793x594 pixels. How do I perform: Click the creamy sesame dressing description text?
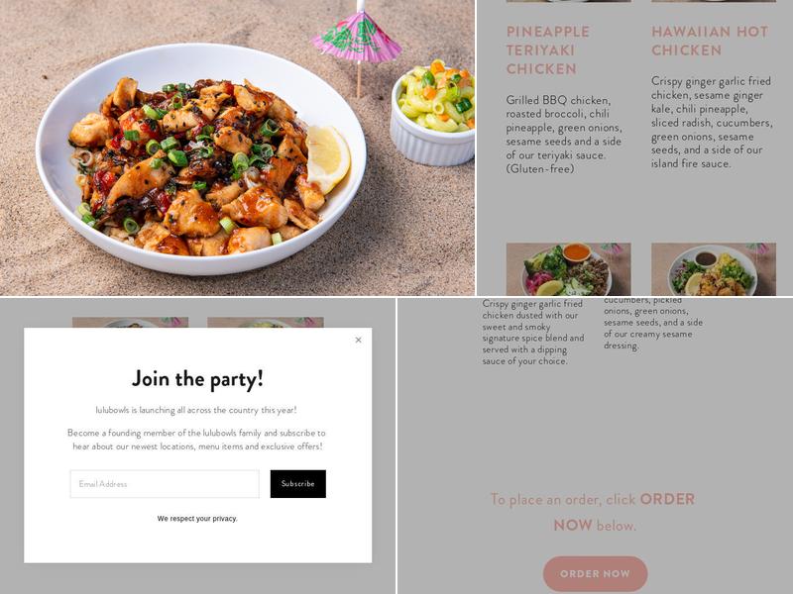[653, 323]
